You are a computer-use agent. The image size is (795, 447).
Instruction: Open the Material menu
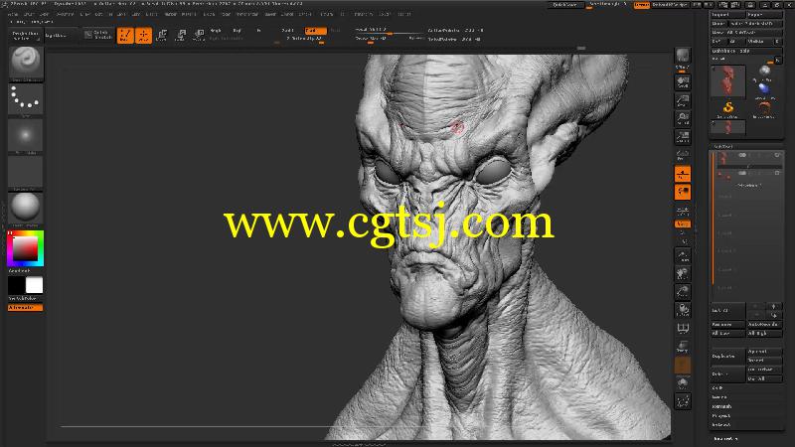(x=189, y=14)
